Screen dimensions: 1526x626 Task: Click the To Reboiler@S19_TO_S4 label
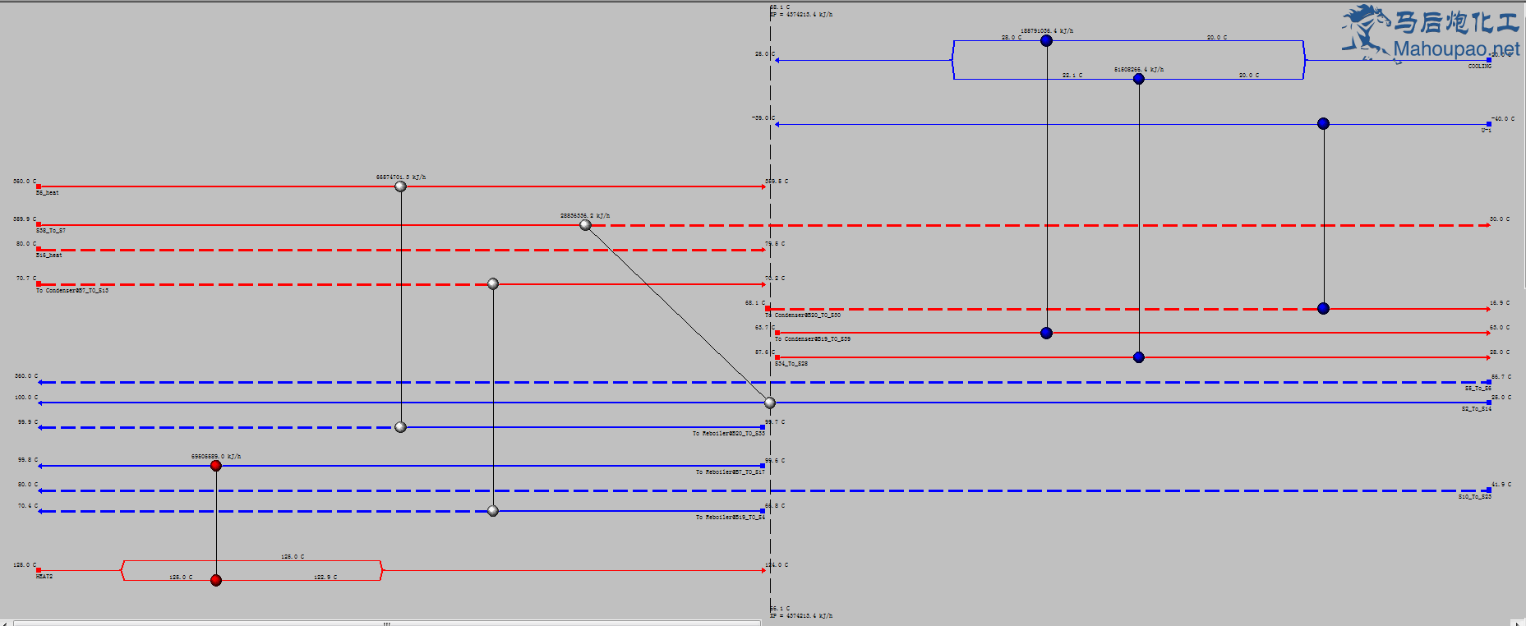[x=731, y=518]
